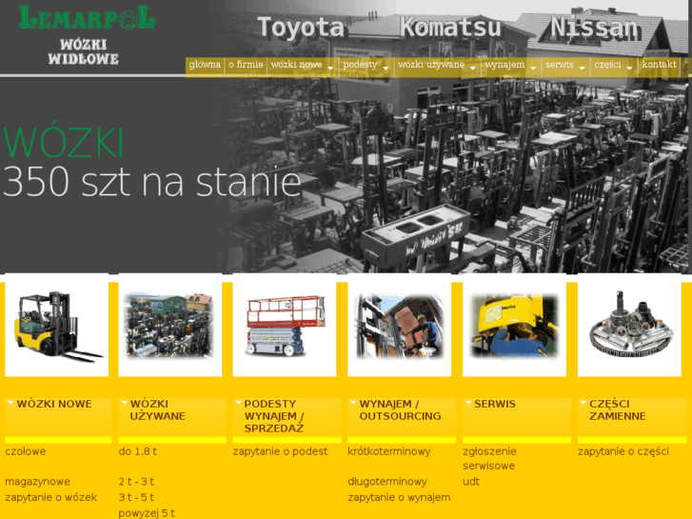
Task: Open PODESTY WYNAJEM / SPRZEDAŻ heading
Action: 273,416
